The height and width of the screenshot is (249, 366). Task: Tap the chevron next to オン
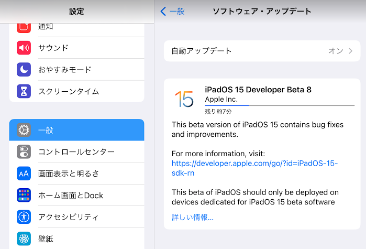coord(351,51)
